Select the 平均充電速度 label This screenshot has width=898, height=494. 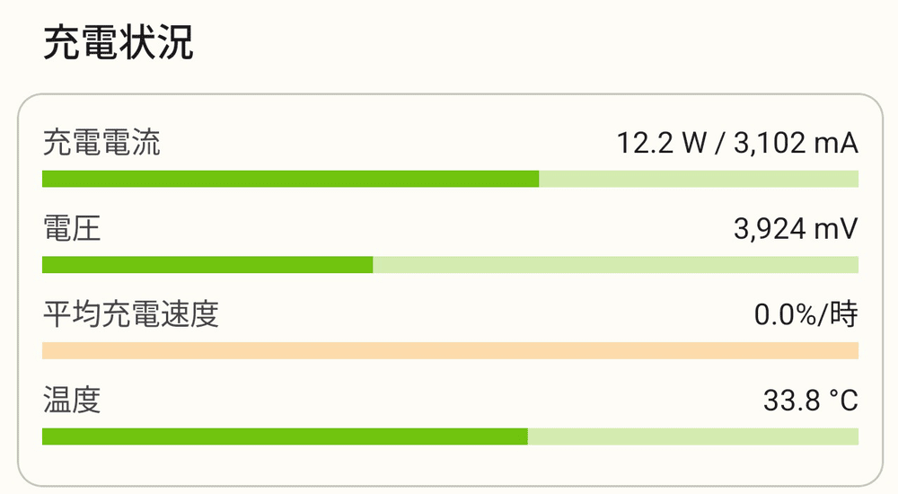point(131,314)
